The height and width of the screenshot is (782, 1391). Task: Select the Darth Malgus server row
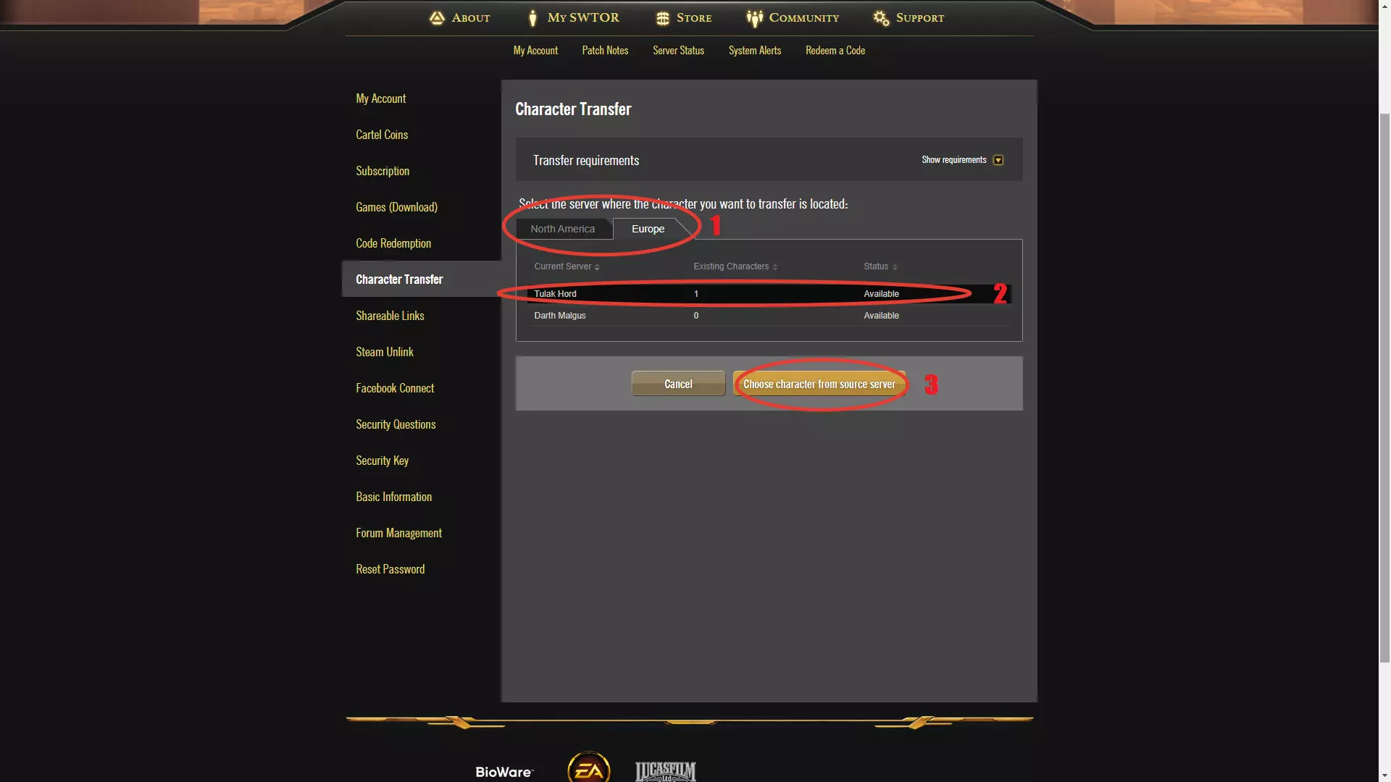click(769, 316)
